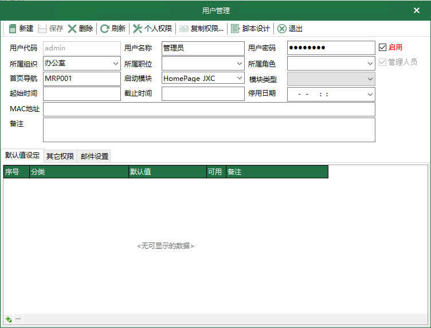Screen dimensions: 431x328
Task: Click the 刷新 (Refresh) toolbar icon
Action: tap(105, 29)
